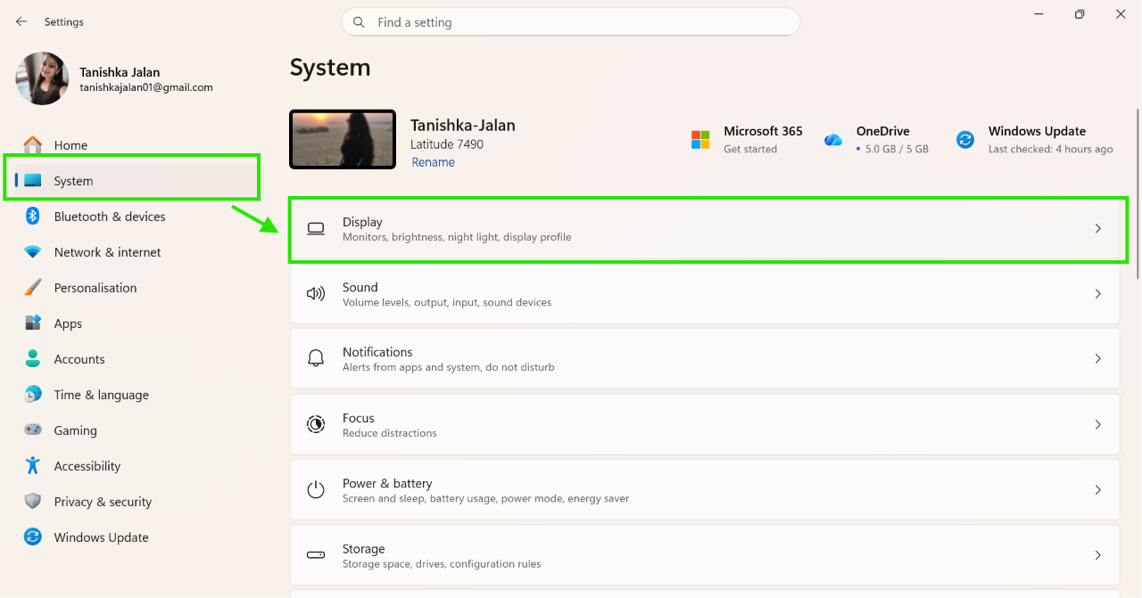Click the search magnifier icon
Image resolution: width=1142 pixels, height=598 pixels.
(x=359, y=22)
